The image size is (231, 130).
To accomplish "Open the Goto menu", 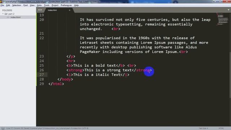I will 39,5.
